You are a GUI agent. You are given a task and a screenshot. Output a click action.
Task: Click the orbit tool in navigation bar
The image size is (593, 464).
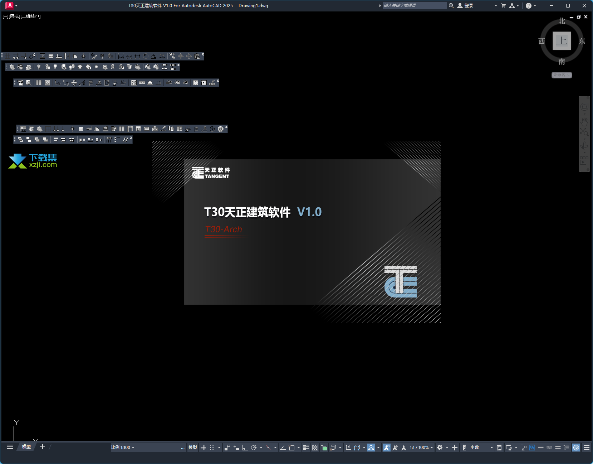pyautogui.click(x=584, y=146)
